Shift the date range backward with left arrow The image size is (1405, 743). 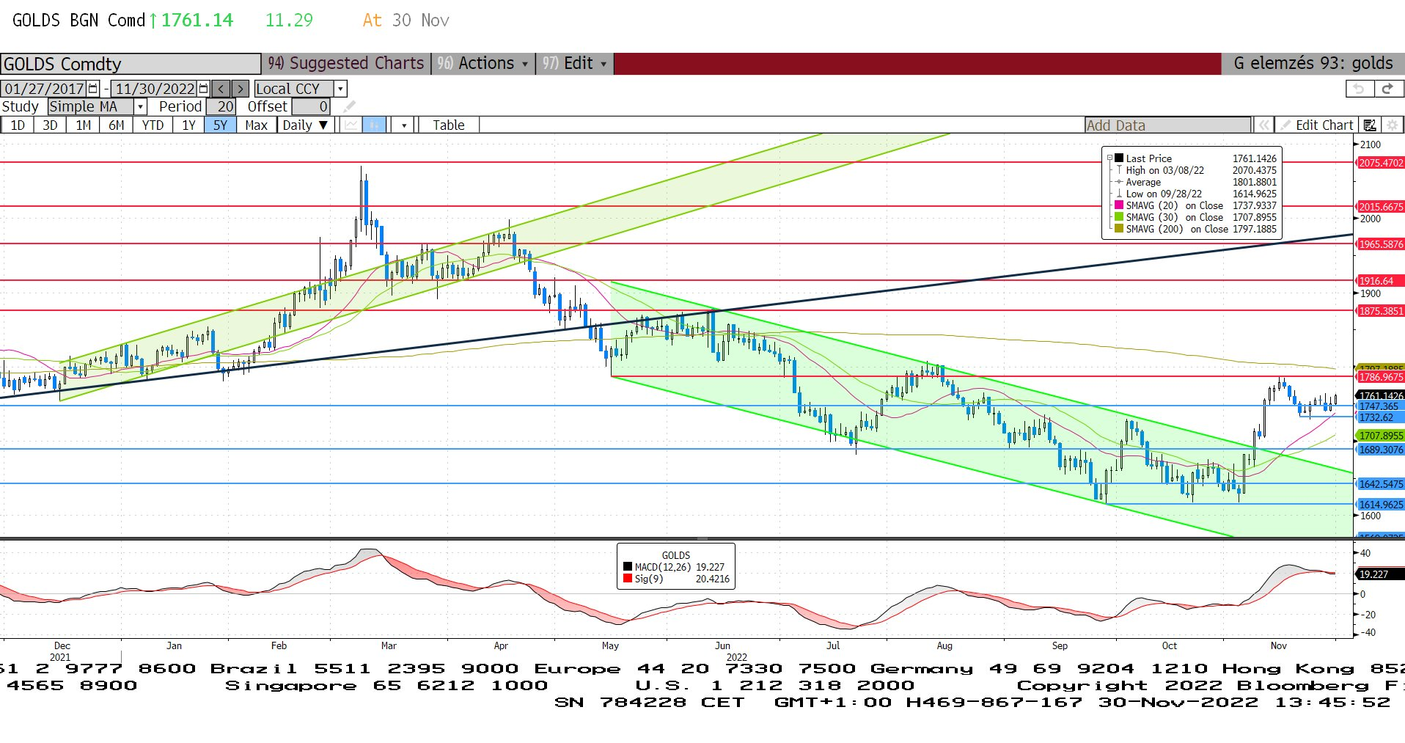click(x=221, y=89)
